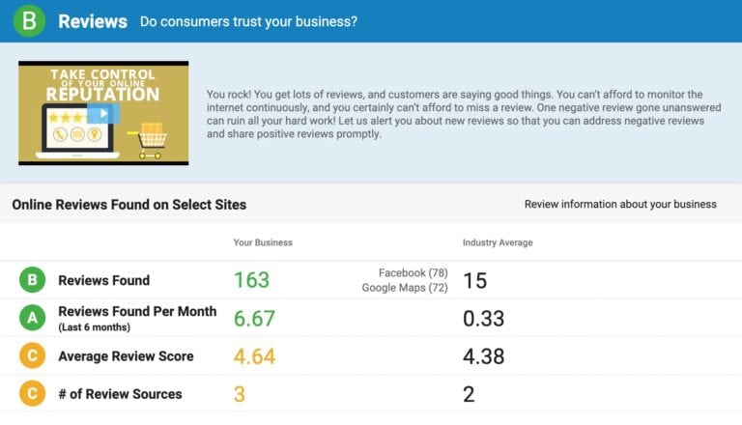Click 'Online Reviews Found on Select Sites' heading
This screenshot has width=742, height=425.
click(128, 205)
